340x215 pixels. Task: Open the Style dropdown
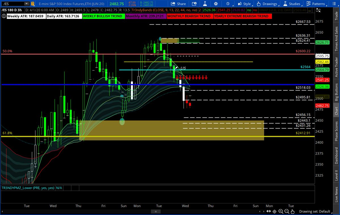[245, 4]
